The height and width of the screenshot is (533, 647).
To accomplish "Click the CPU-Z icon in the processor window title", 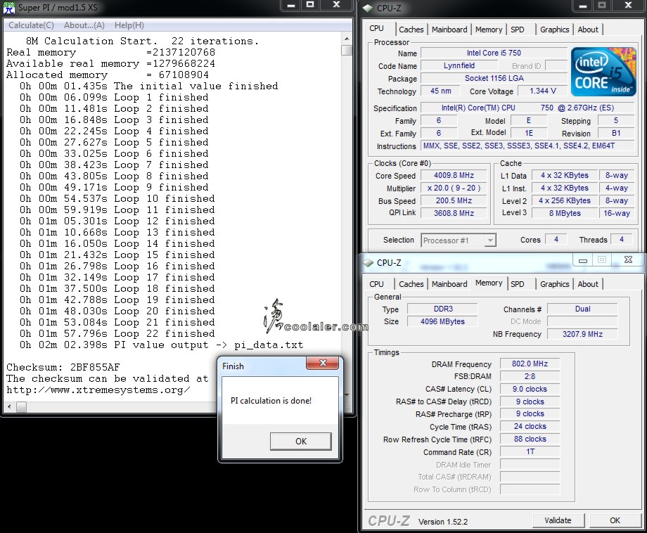I will [368, 8].
